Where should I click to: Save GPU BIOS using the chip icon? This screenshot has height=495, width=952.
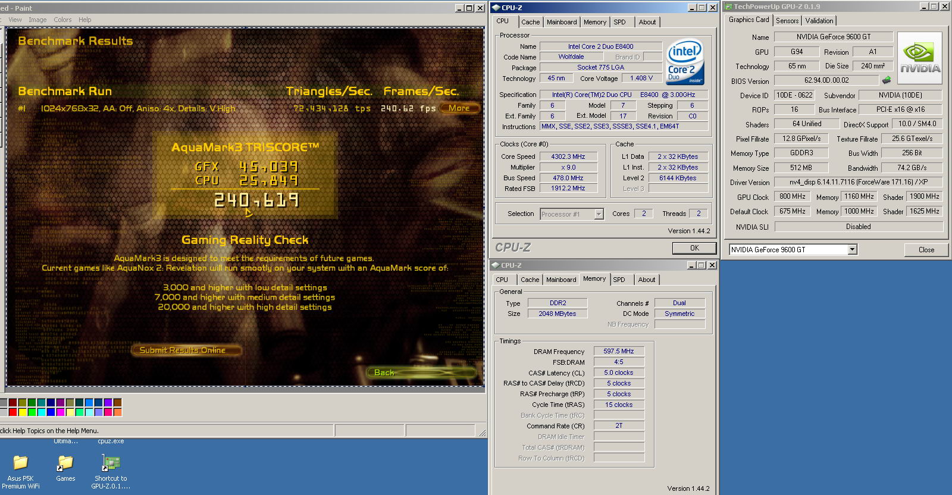[x=887, y=80]
